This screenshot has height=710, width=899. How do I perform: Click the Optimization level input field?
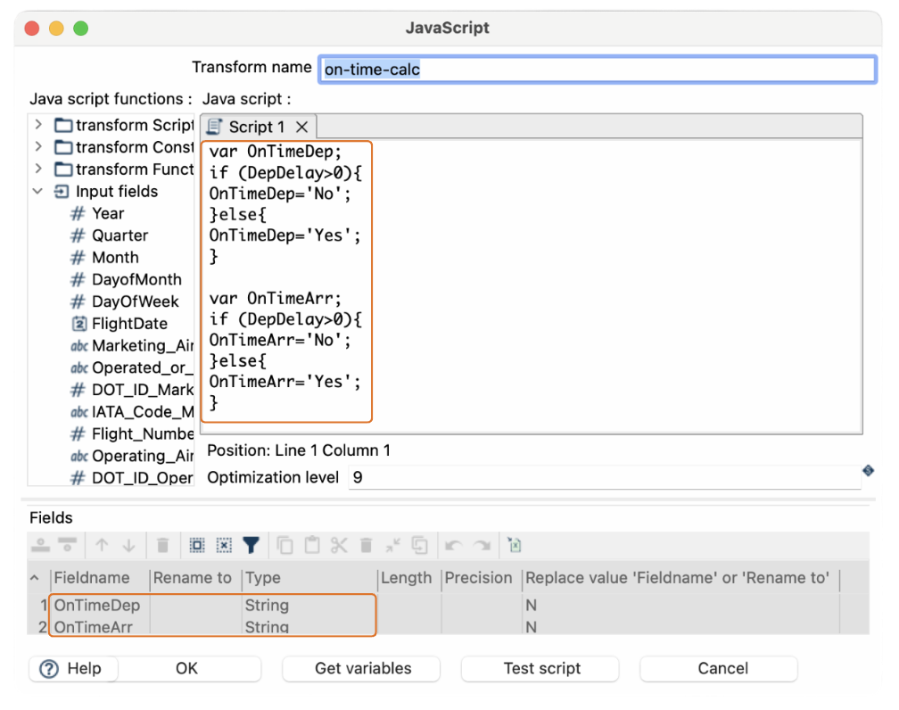[605, 477]
